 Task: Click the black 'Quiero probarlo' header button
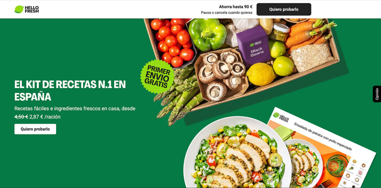click(x=284, y=9)
